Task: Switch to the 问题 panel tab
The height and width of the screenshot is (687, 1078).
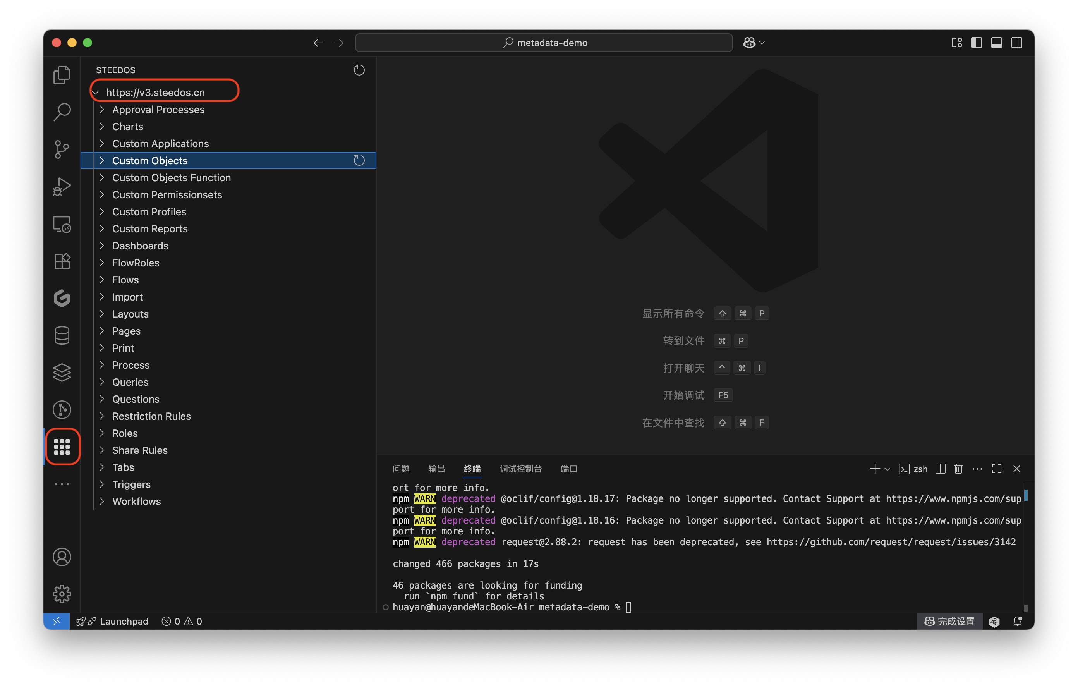Action: click(x=401, y=469)
